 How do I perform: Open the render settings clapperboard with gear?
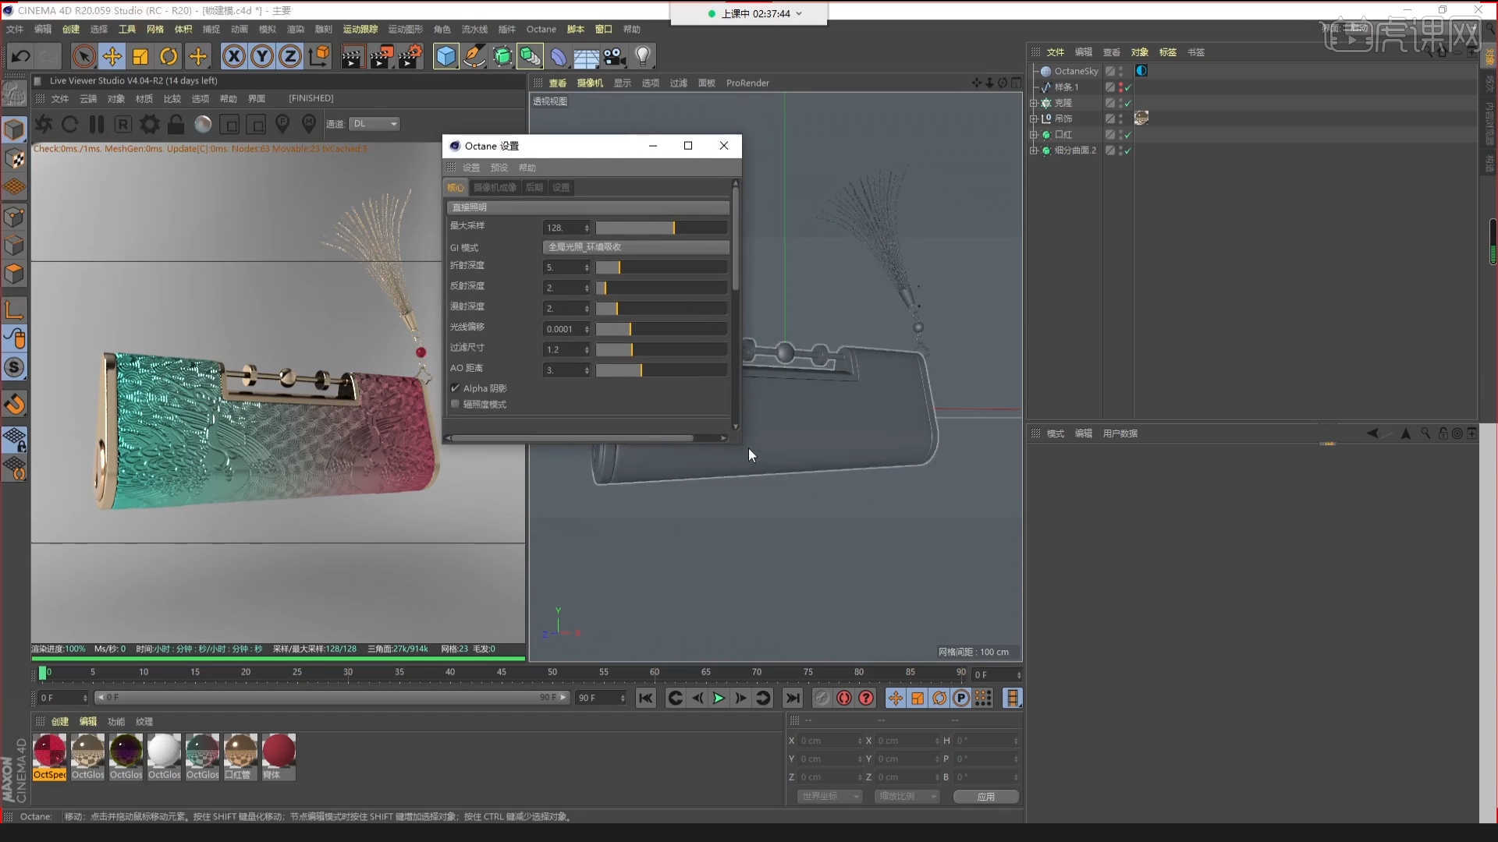tap(411, 56)
